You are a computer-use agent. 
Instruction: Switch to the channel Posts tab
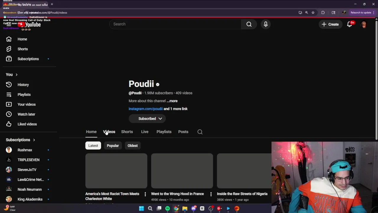(x=183, y=132)
